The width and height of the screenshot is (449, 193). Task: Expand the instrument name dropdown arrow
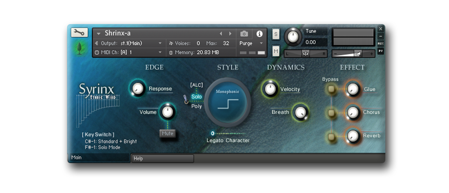coord(98,34)
